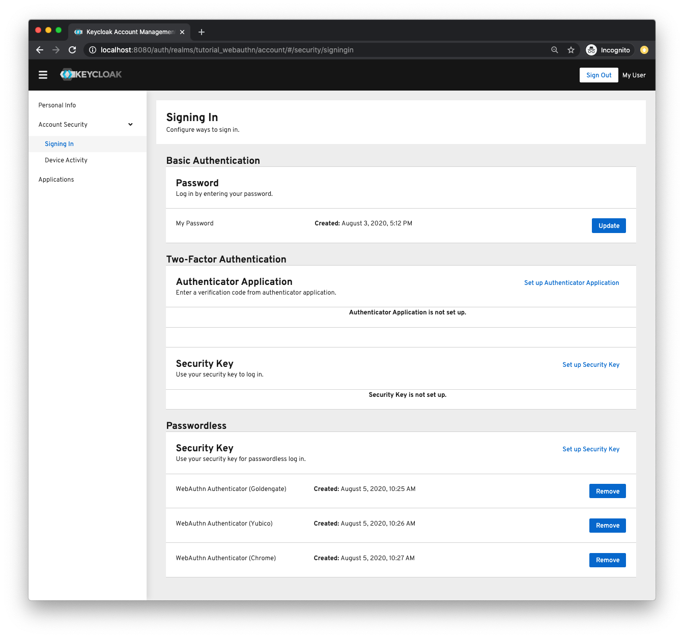684x638 pixels.
Task: Collapse the Account Security section
Action: (130, 125)
